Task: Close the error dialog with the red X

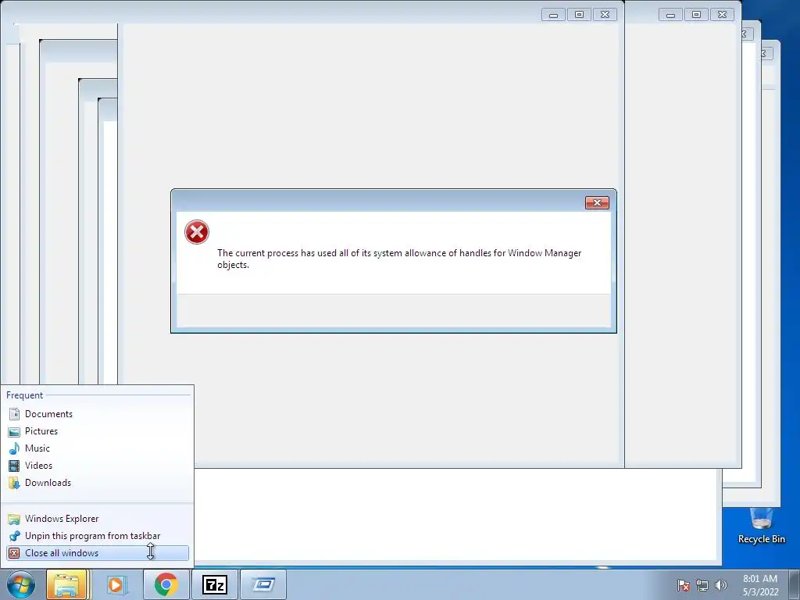Action: tap(597, 203)
